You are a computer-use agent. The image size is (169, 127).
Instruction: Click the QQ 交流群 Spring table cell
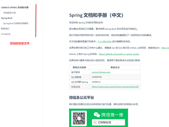coord(79,82)
